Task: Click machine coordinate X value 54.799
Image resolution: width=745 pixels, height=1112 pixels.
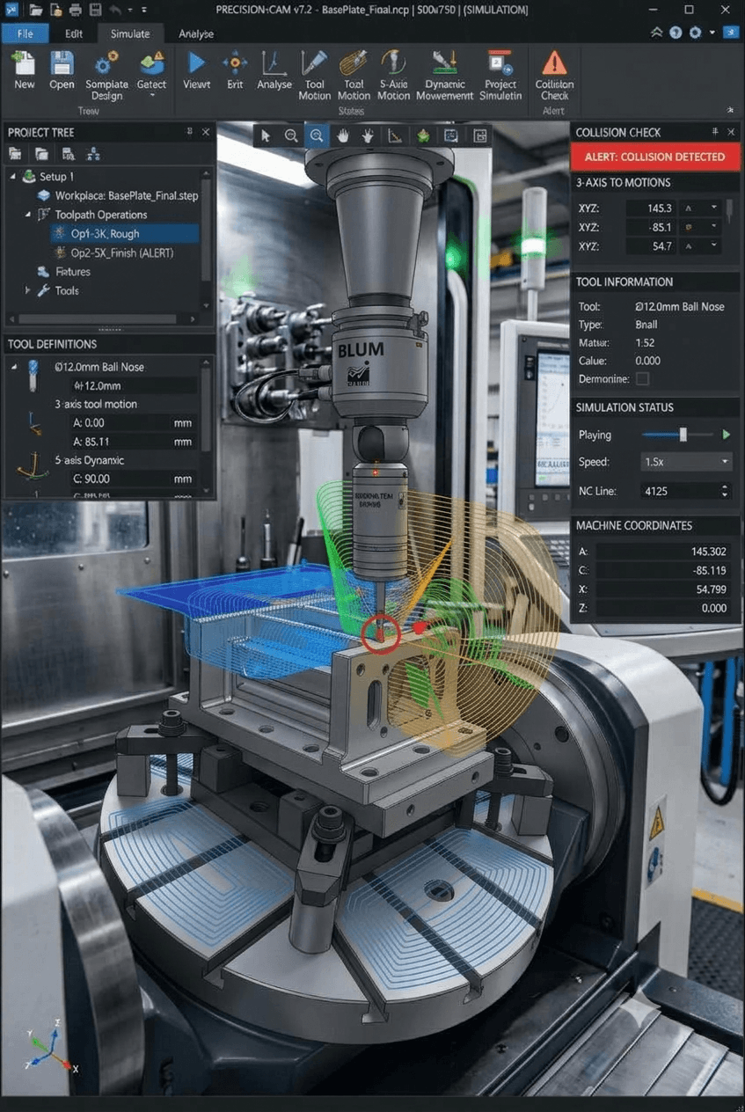Action: [664, 589]
